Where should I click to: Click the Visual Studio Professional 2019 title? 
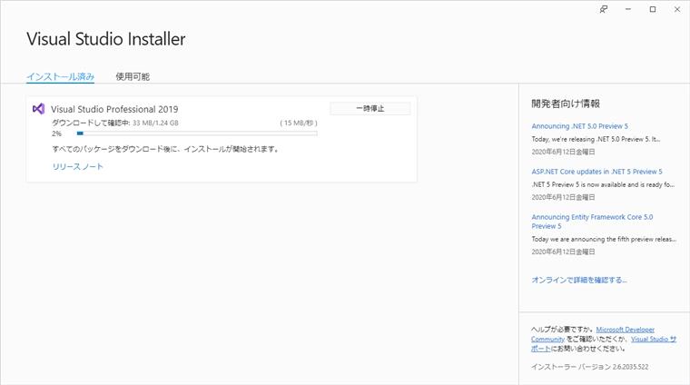pyautogui.click(x=114, y=109)
